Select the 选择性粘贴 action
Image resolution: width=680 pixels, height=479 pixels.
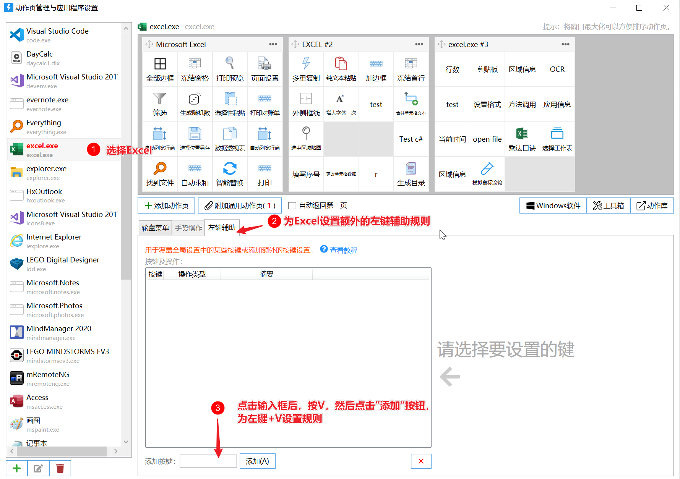(x=230, y=104)
